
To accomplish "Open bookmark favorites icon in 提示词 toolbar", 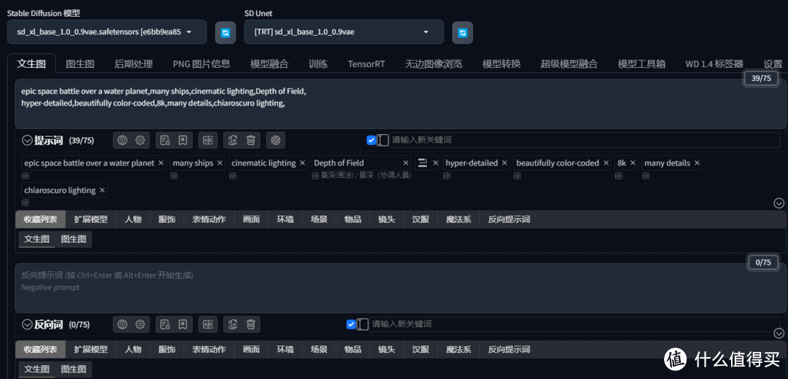I will [x=182, y=141].
